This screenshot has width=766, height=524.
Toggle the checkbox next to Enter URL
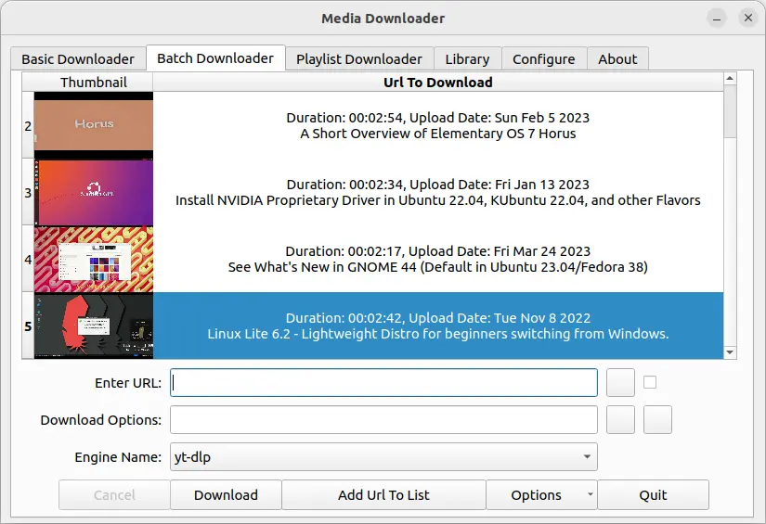[x=650, y=381]
